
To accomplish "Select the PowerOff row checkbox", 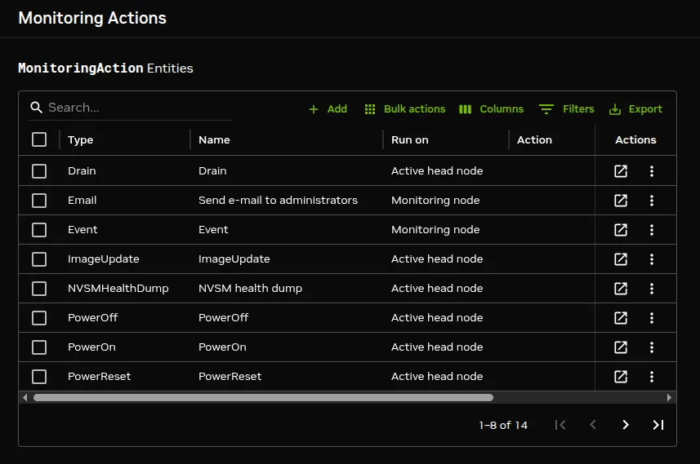I will coord(39,318).
